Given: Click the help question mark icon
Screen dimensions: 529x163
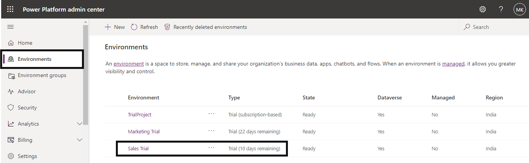Looking at the screenshot, I should 501,9.
